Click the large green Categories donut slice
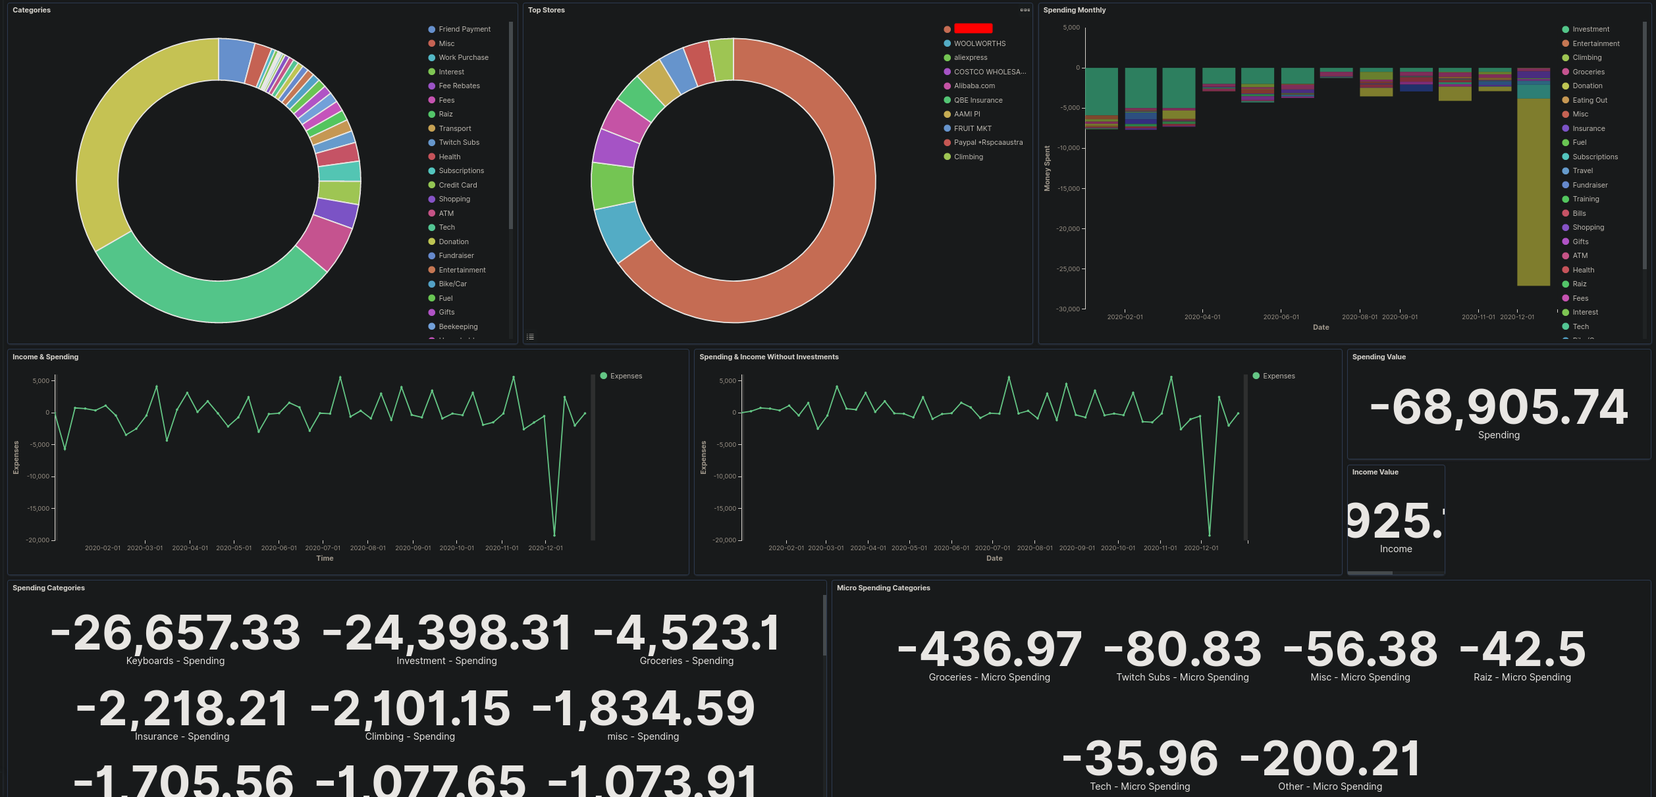 tap(217, 301)
